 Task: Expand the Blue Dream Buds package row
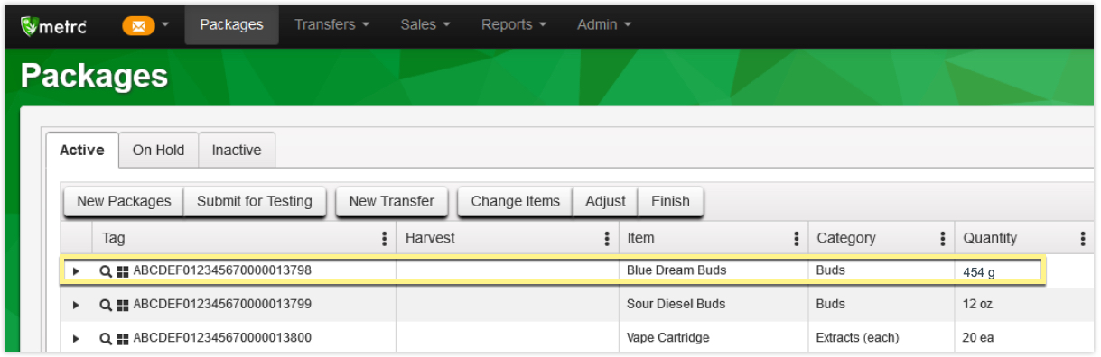pyautogui.click(x=76, y=270)
